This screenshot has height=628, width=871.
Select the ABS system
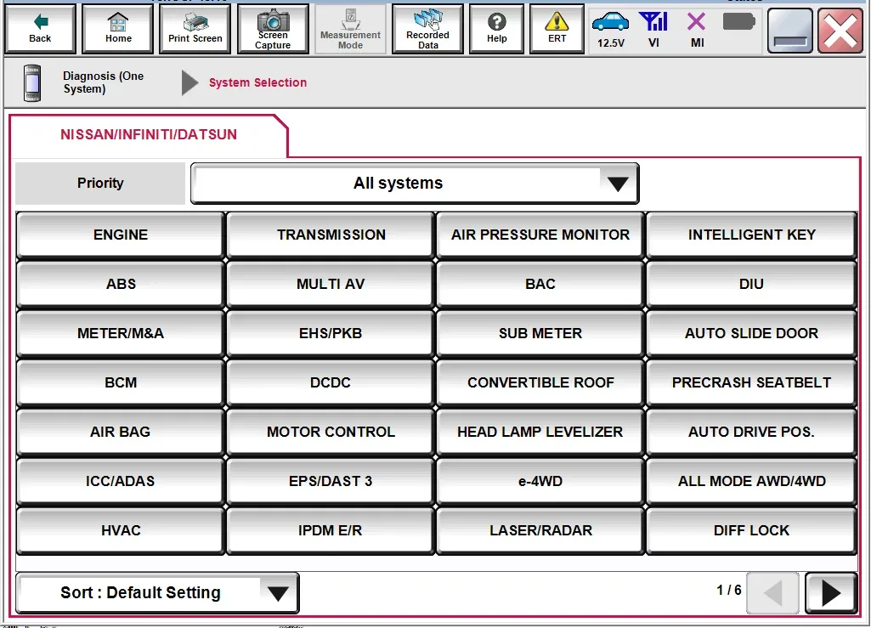click(121, 284)
